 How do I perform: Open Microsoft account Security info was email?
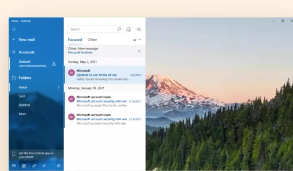[105, 119]
